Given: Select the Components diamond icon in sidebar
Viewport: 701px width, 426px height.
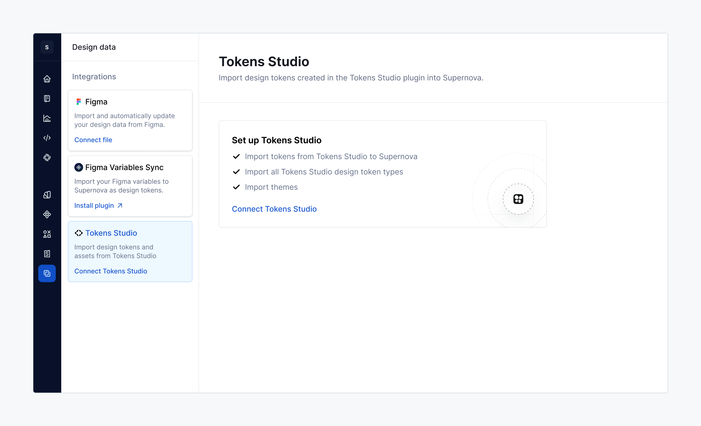Looking at the screenshot, I should tap(47, 214).
